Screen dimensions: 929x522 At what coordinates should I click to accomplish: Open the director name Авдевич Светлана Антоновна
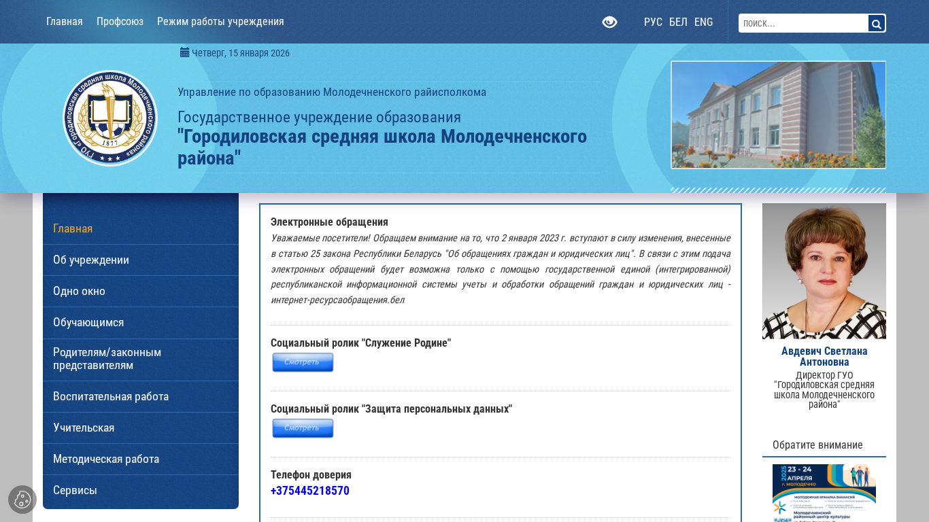click(x=824, y=356)
